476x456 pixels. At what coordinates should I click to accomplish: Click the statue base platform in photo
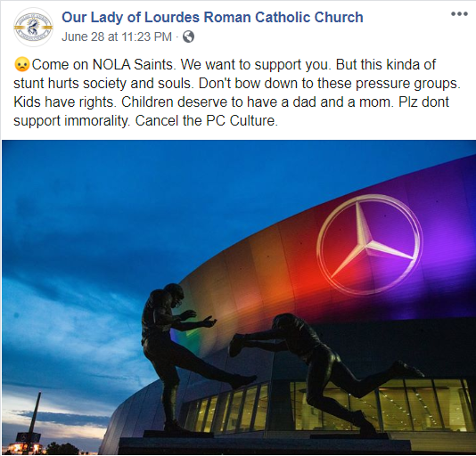click(264, 444)
